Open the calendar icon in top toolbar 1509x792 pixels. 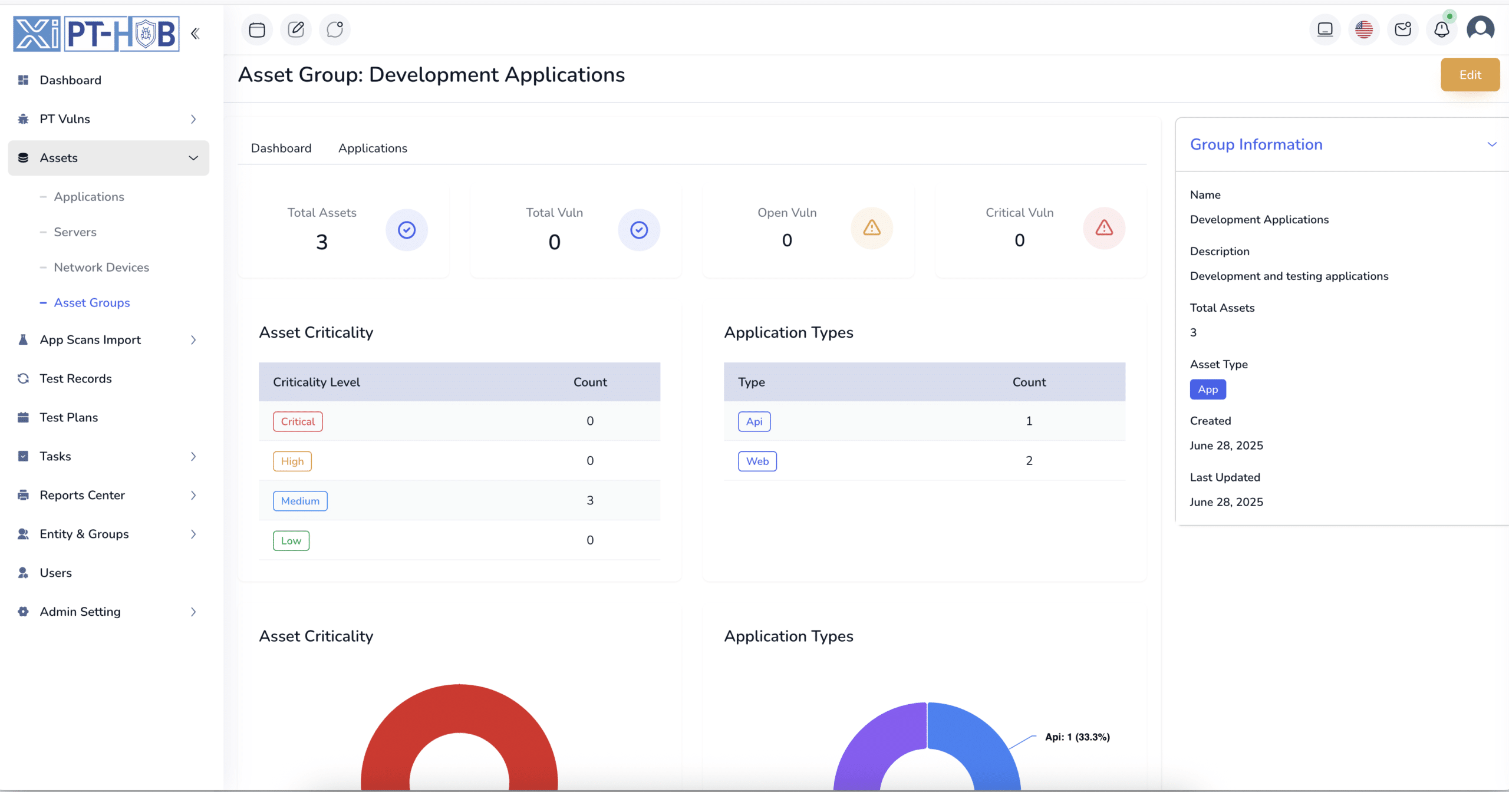coord(257,29)
